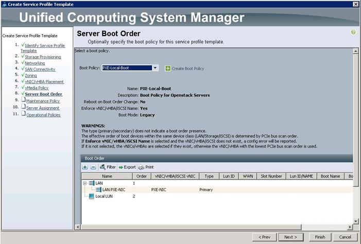Open vMedia Policy step
361x244 pixels.
tap(37, 88)
